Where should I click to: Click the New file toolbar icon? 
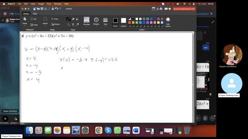(x=34, y=9)
